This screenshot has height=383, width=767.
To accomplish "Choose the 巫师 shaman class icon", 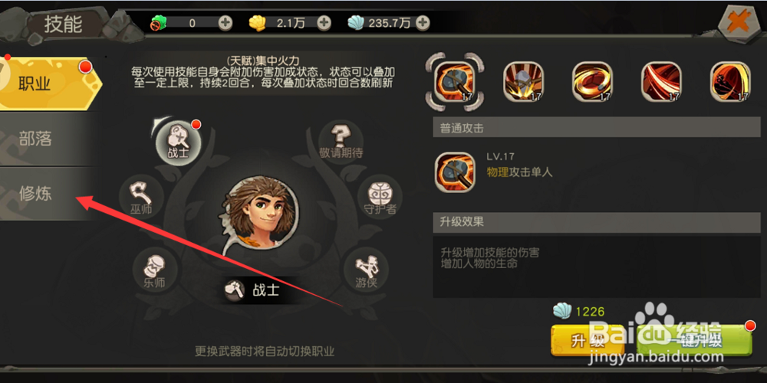I will click(141, 198).
